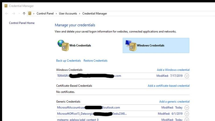Image resolution: width=215 pixels, height=121 pixels.
Task: Expand chevron before Control Panel breadcrumb
Action: [34, 14]
